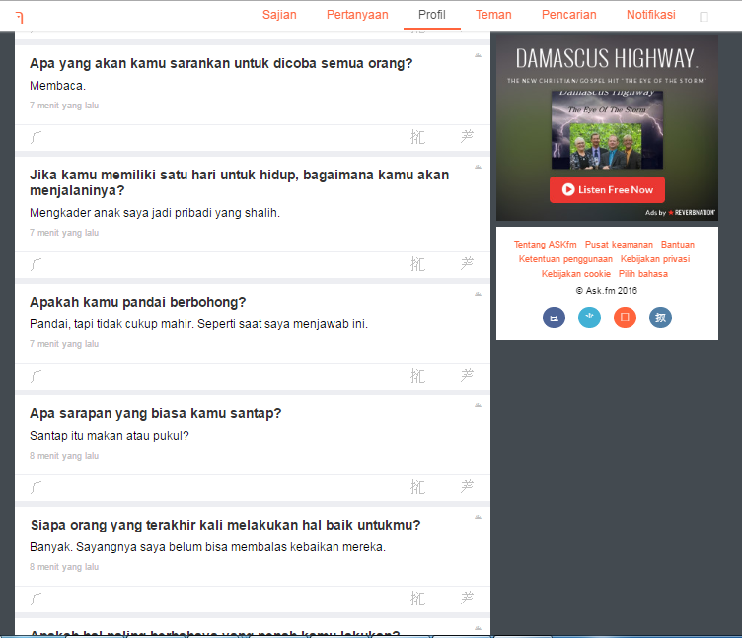Image resolution: width=742 pixels, height=638 pixels.
Task: Open the Kebijakan cookie link
Action: click(576, 274)
